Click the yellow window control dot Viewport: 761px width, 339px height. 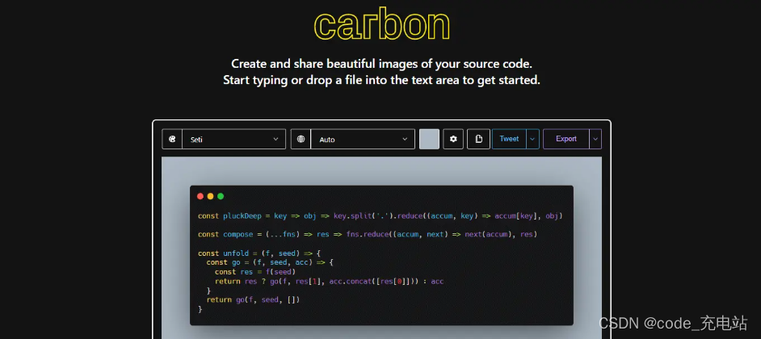[x=211, y=196]
